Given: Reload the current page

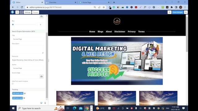Looking at the screenshot, I should [22, 7].
